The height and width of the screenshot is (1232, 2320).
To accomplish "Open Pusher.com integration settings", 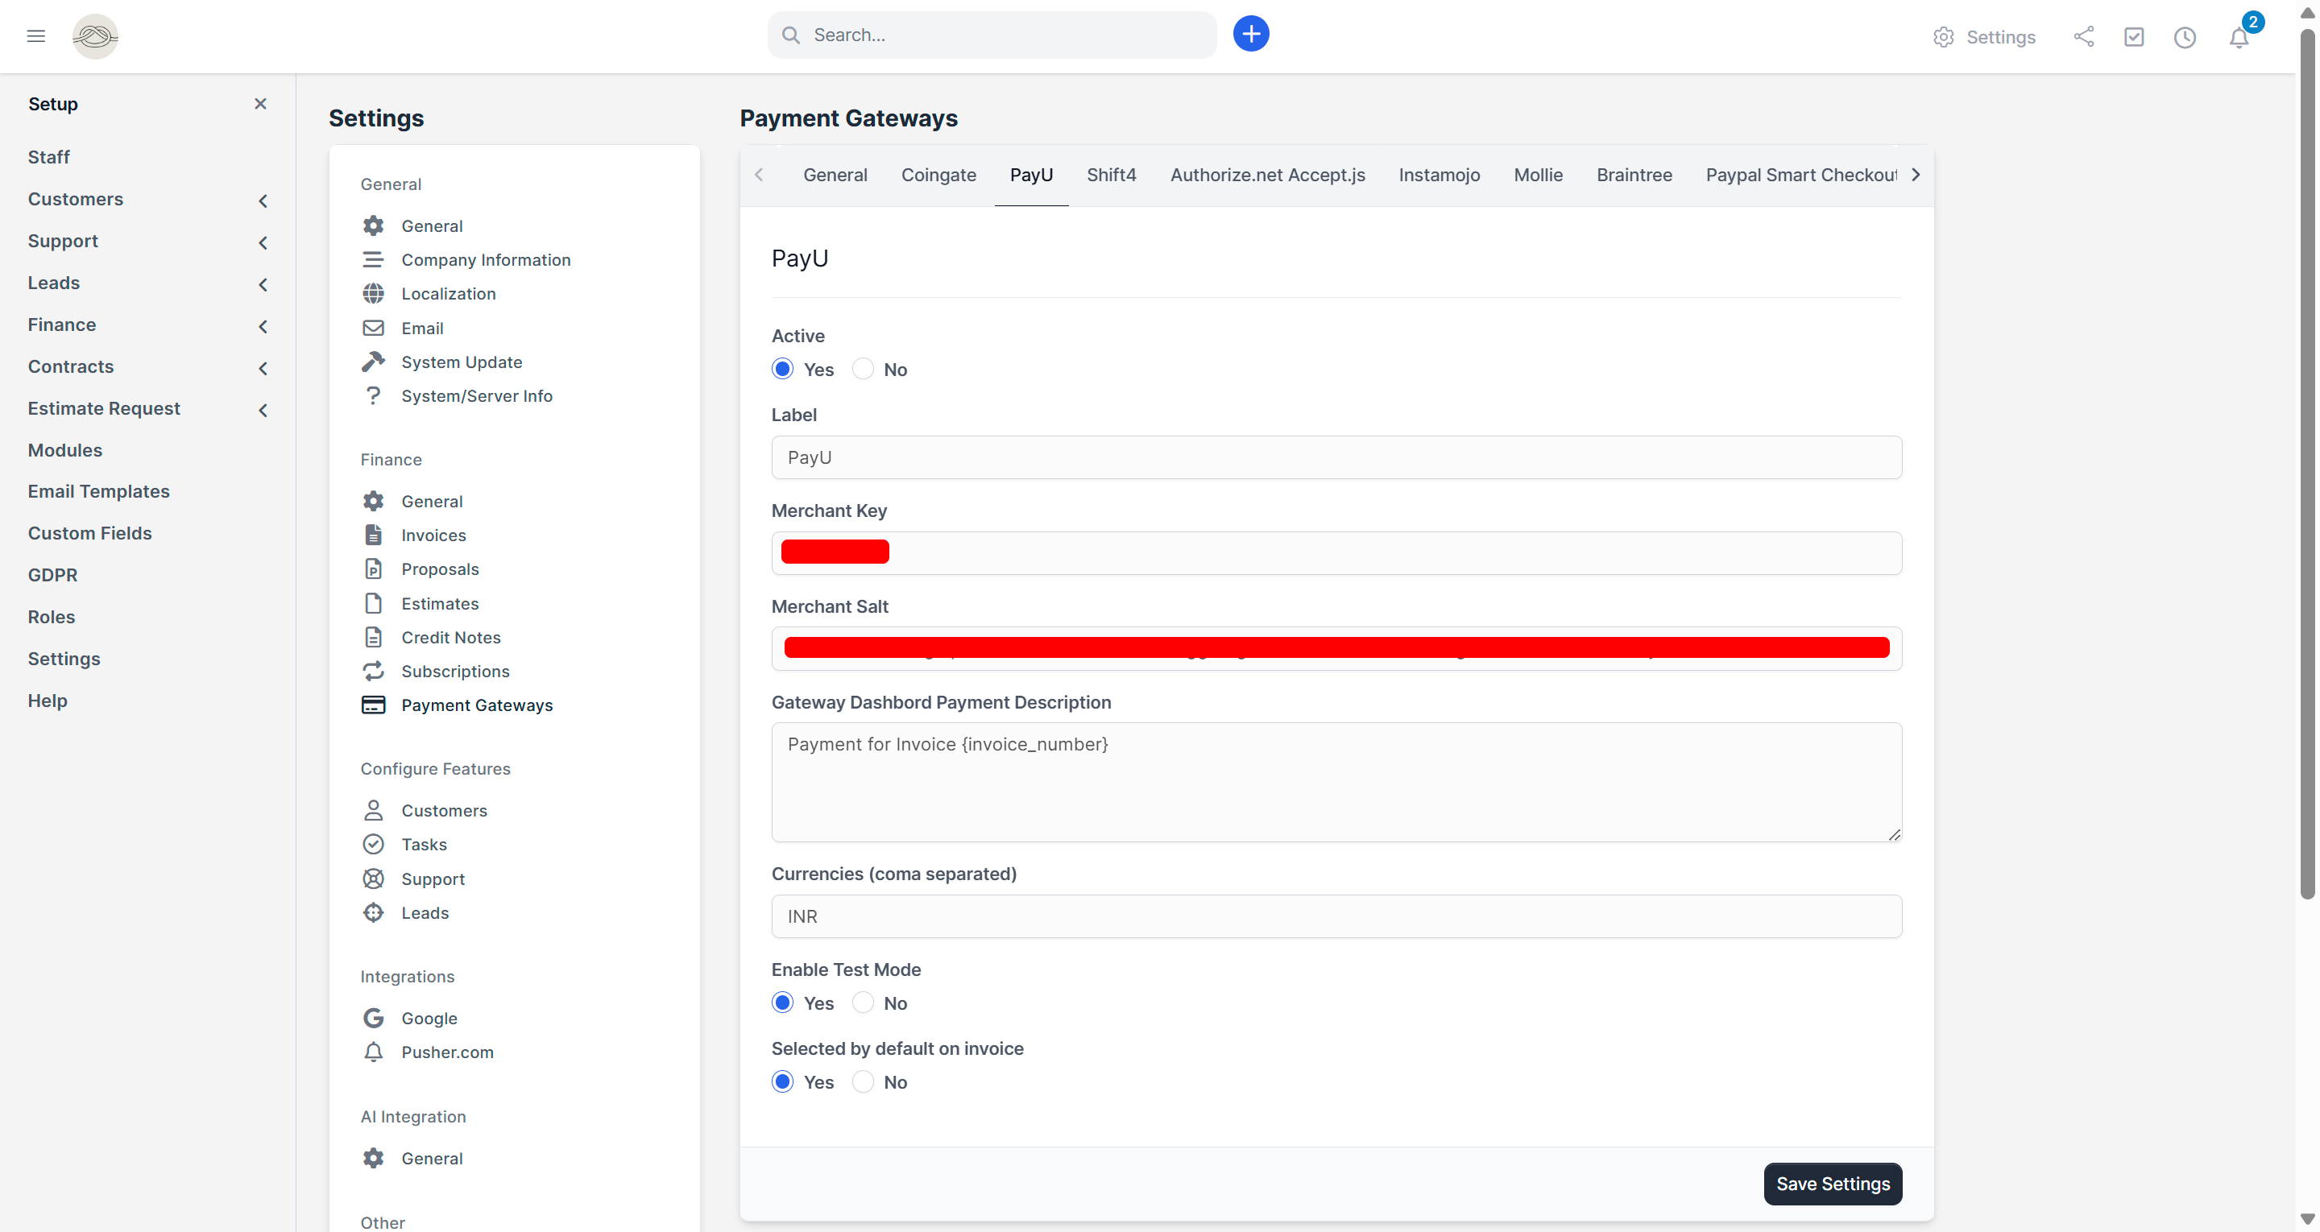I will click(447, 1051).
